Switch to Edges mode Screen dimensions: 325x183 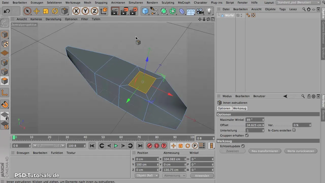tap(5, 72)
